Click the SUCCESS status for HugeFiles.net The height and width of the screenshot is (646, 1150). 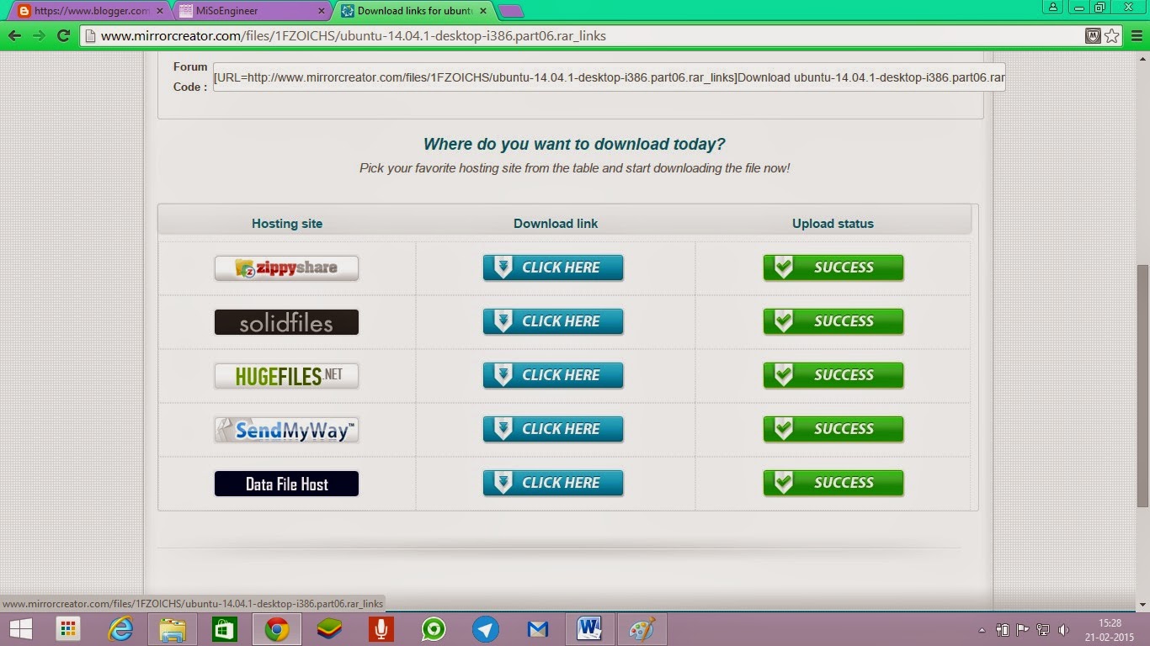click(x=833, y=375)
